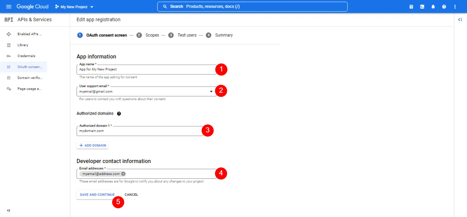Open Library in the sidebar

point(23,45)
